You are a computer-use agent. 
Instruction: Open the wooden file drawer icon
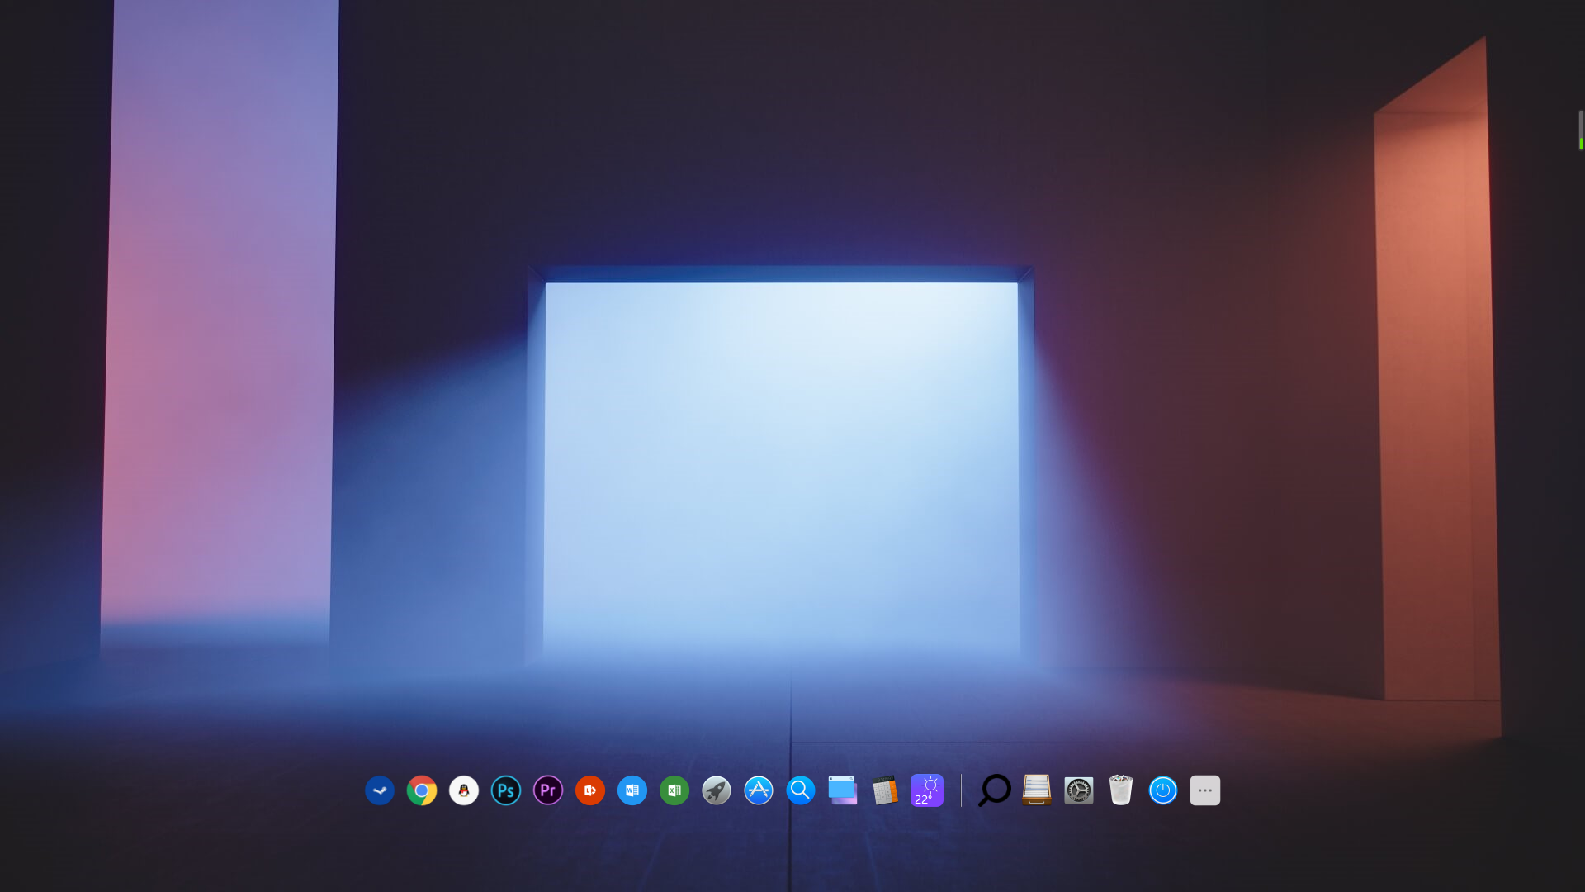pyautogui.click(x=1037, y=790)
